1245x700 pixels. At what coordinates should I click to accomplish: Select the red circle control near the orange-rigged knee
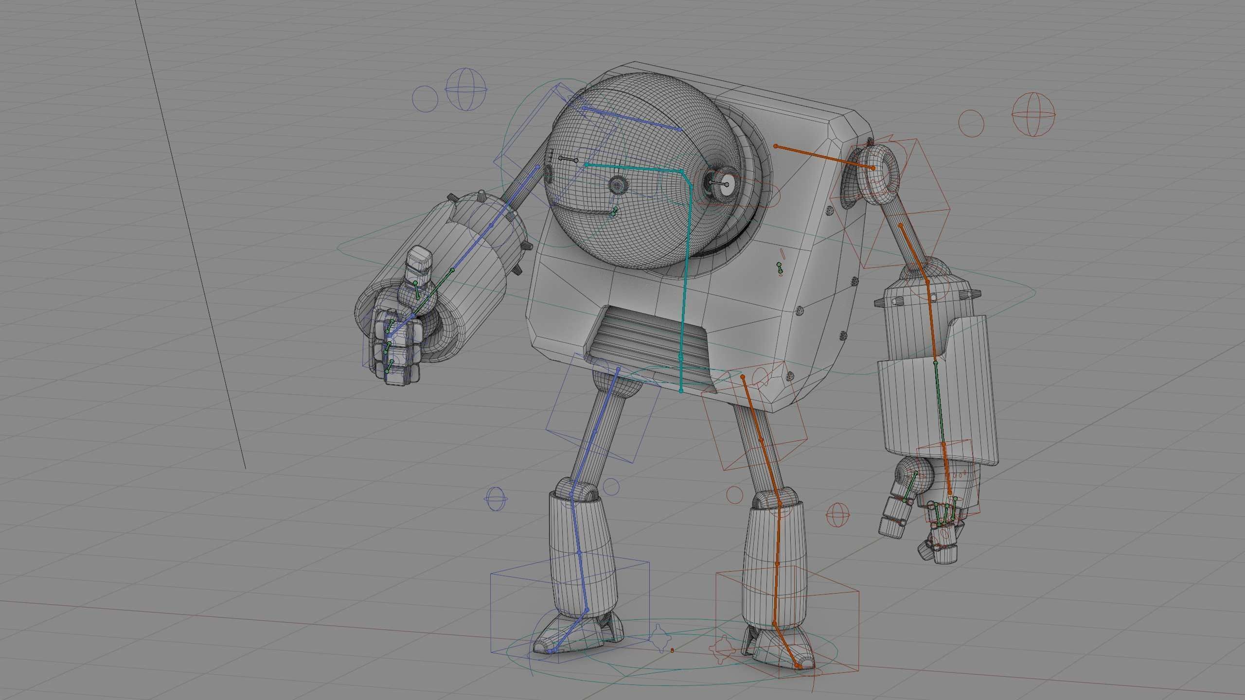735,495
